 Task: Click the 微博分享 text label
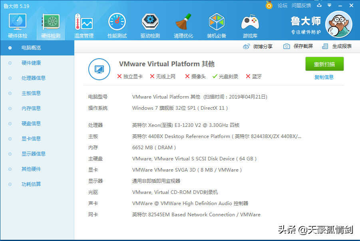263,47
